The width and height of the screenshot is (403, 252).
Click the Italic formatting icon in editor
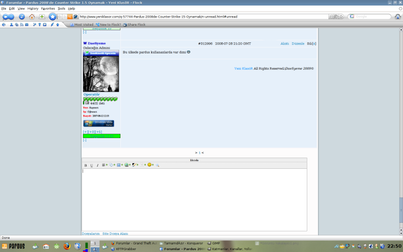pyautogui.click(x=98, y=165)
